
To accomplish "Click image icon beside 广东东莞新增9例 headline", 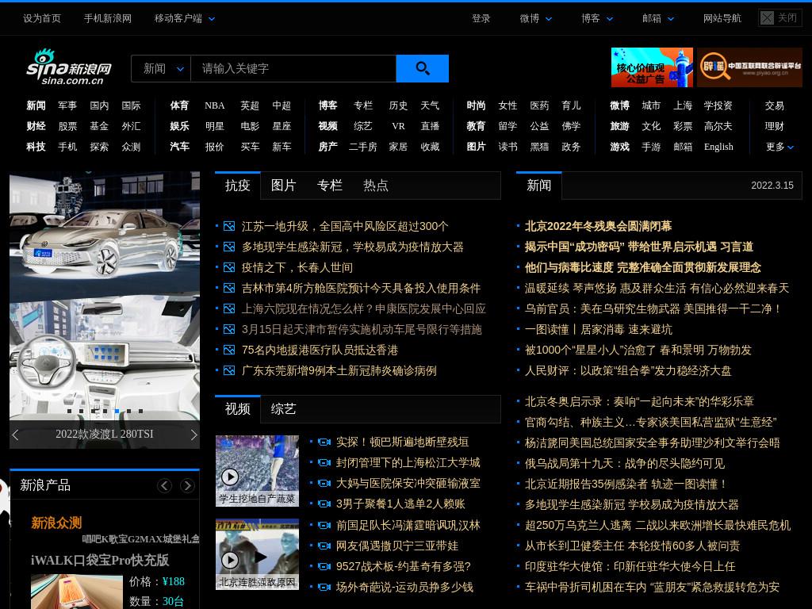I will point(229,371).
